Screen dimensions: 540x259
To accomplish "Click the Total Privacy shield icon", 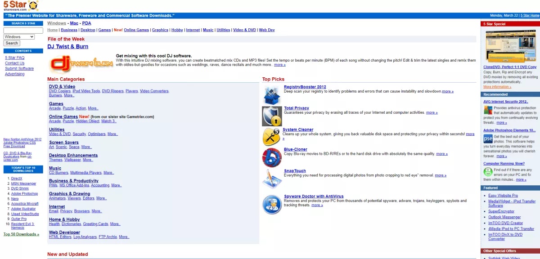I will (x=272, y=116).
